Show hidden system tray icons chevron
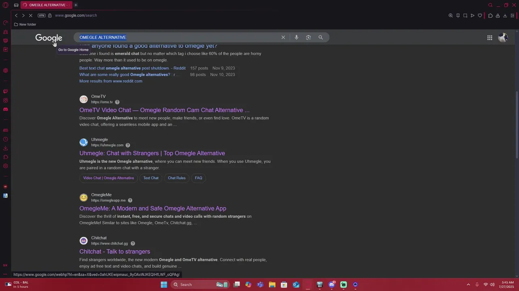519x291 pixels. (x=468, y=285)
